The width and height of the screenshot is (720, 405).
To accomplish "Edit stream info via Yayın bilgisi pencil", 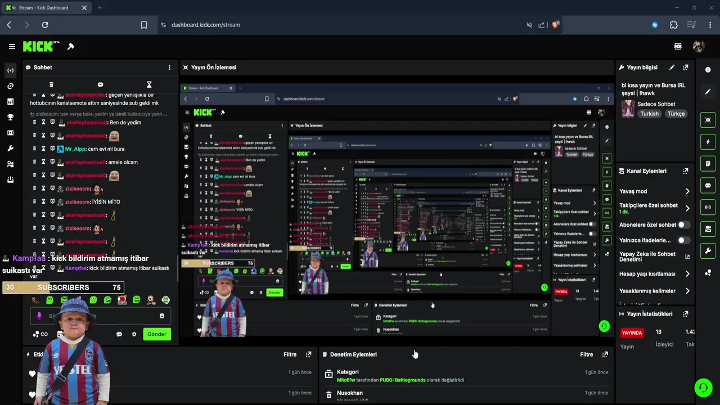I will pos(672,67).
